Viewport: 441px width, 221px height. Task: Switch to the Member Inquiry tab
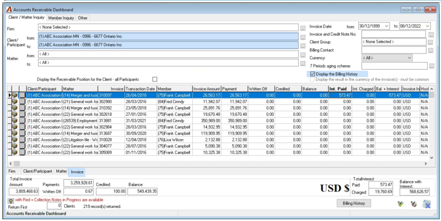coord(61,18)
